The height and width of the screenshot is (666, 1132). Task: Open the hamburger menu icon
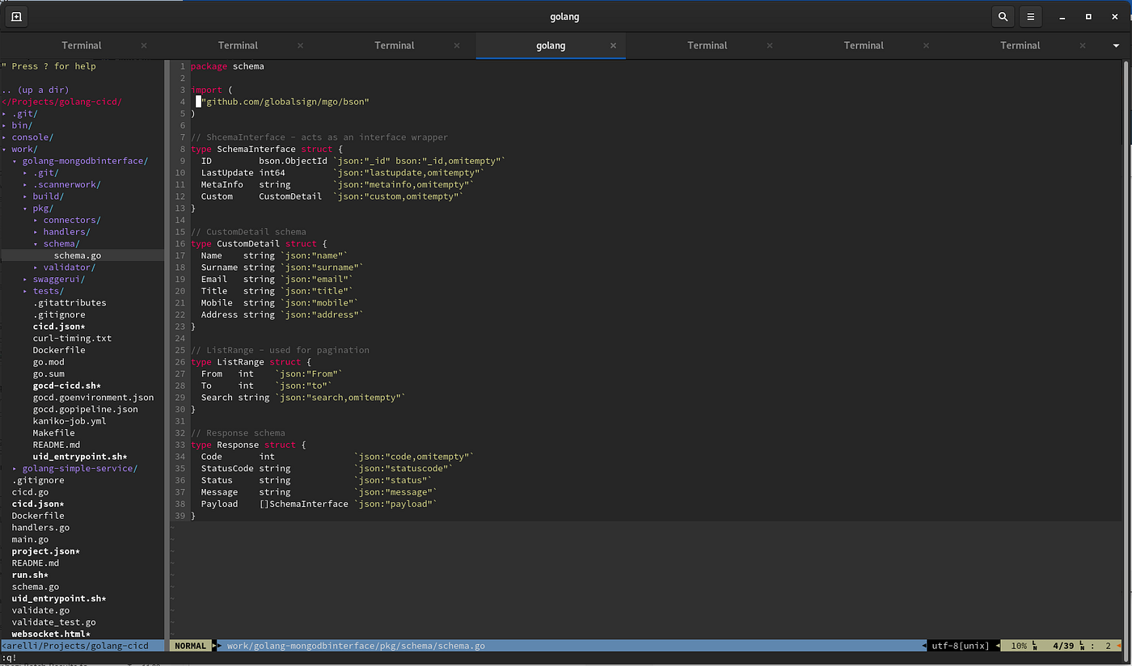(1030, 16)
